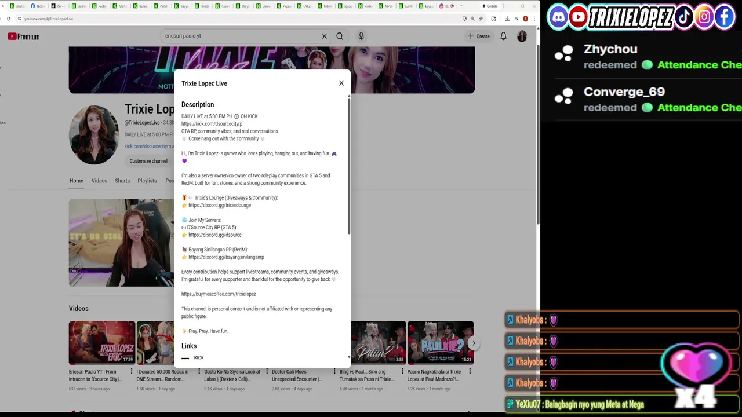The height and width of the screenshot is (417, 742).
Task: Bookmark this page with the star icon
Action: pyautogui.click(x=481, y=19)
